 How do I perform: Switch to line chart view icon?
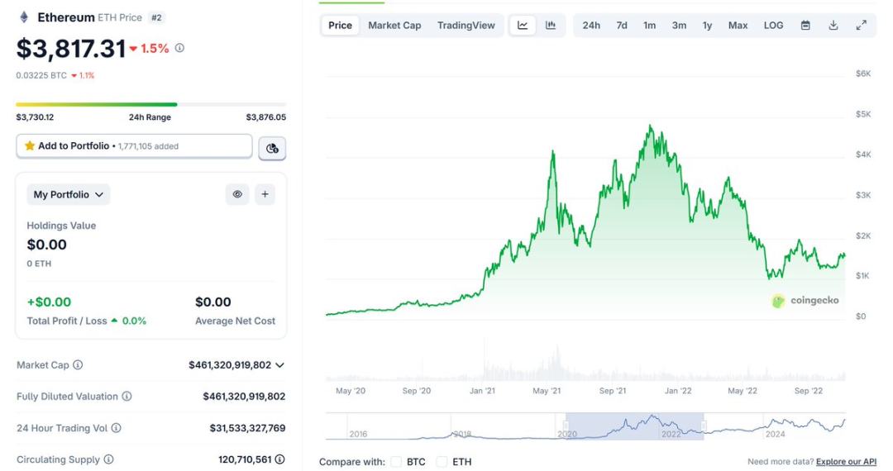(523, 26)
